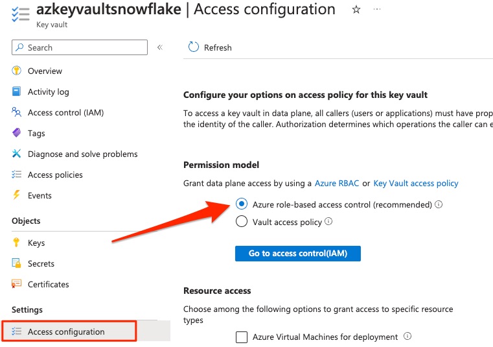
Task: Select Azure role-based access control radio button
Action: [x=242, y=204]
